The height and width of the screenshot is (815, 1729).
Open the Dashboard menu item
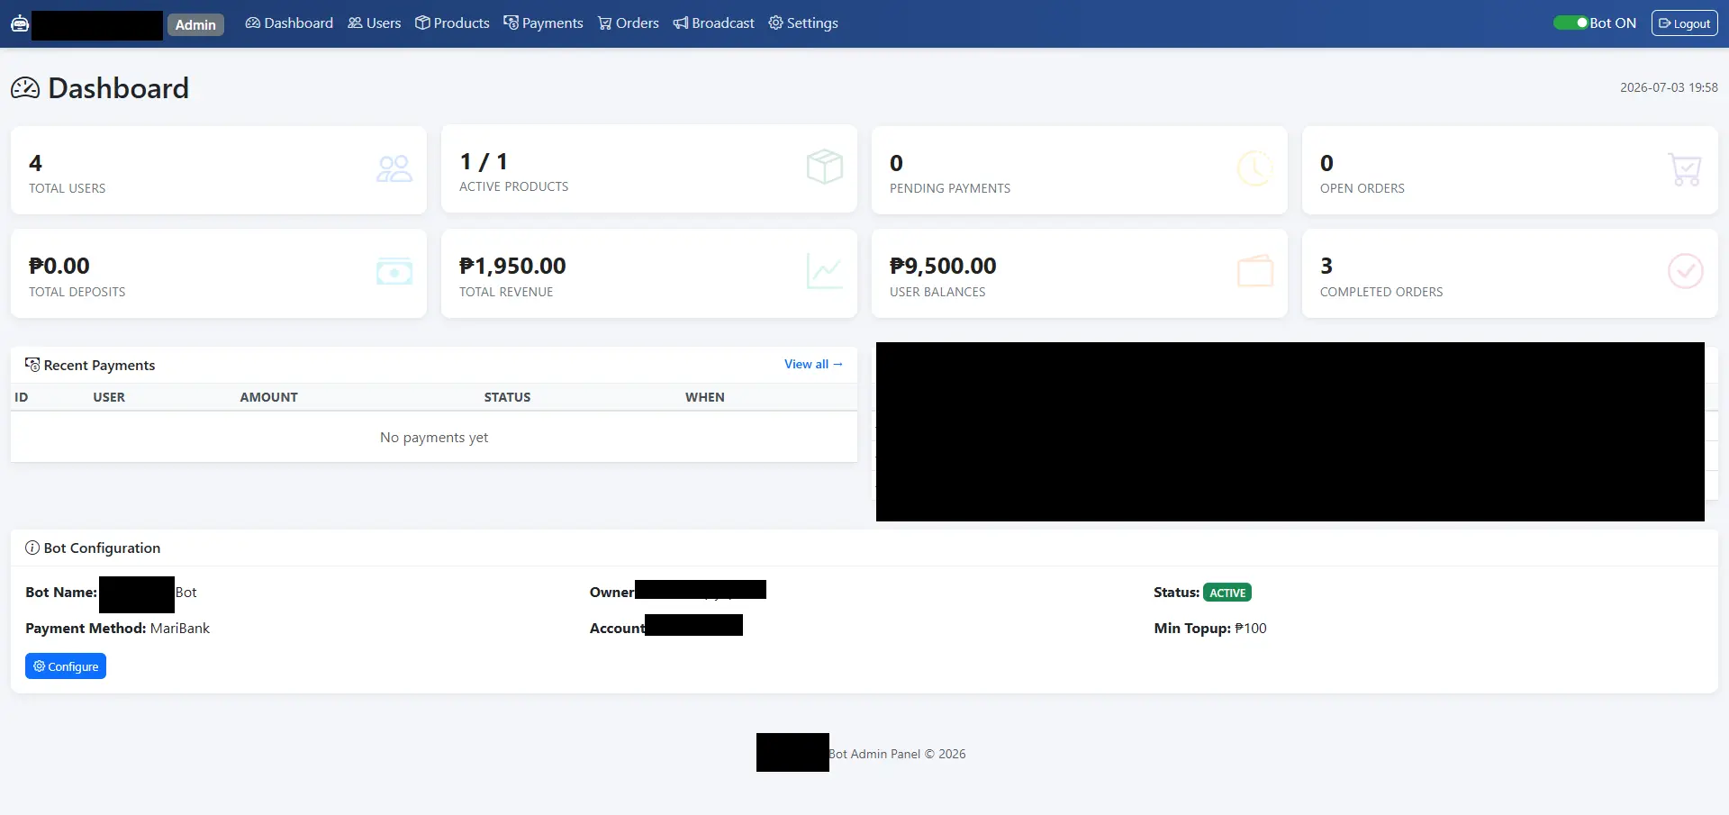click(289, 23)
